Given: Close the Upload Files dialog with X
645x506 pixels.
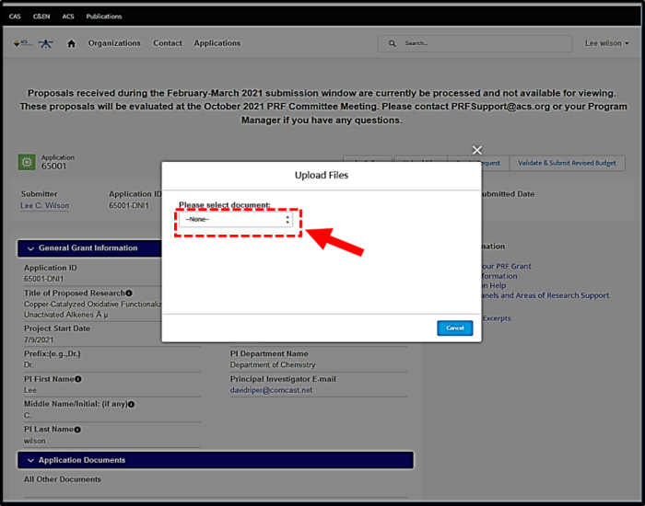Looking at the screenshot, I should pyautogui.click(x=476, y=150).
